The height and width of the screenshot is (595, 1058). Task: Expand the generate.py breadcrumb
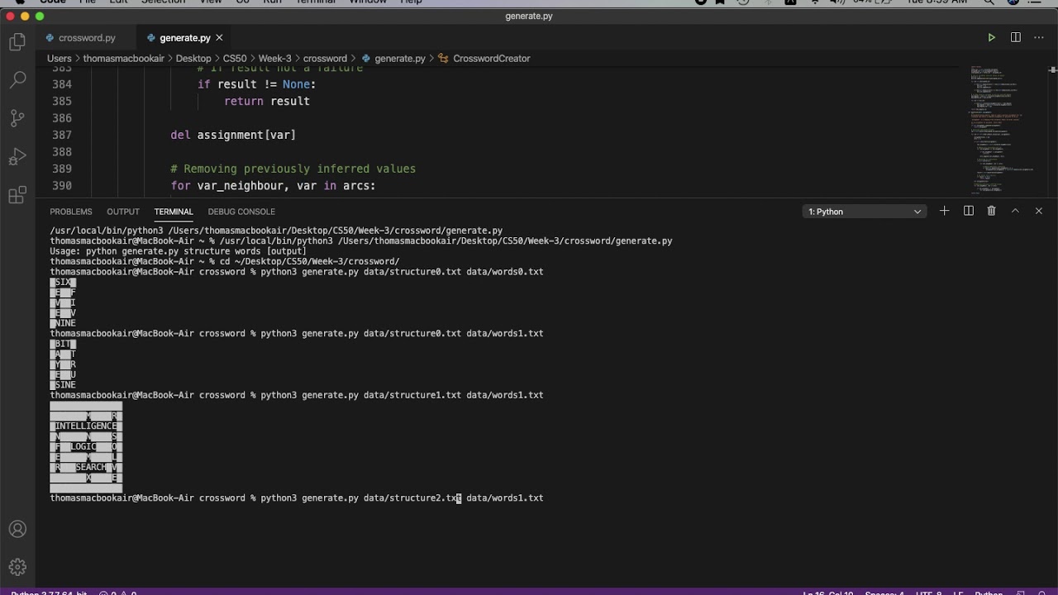coord(393,59)
